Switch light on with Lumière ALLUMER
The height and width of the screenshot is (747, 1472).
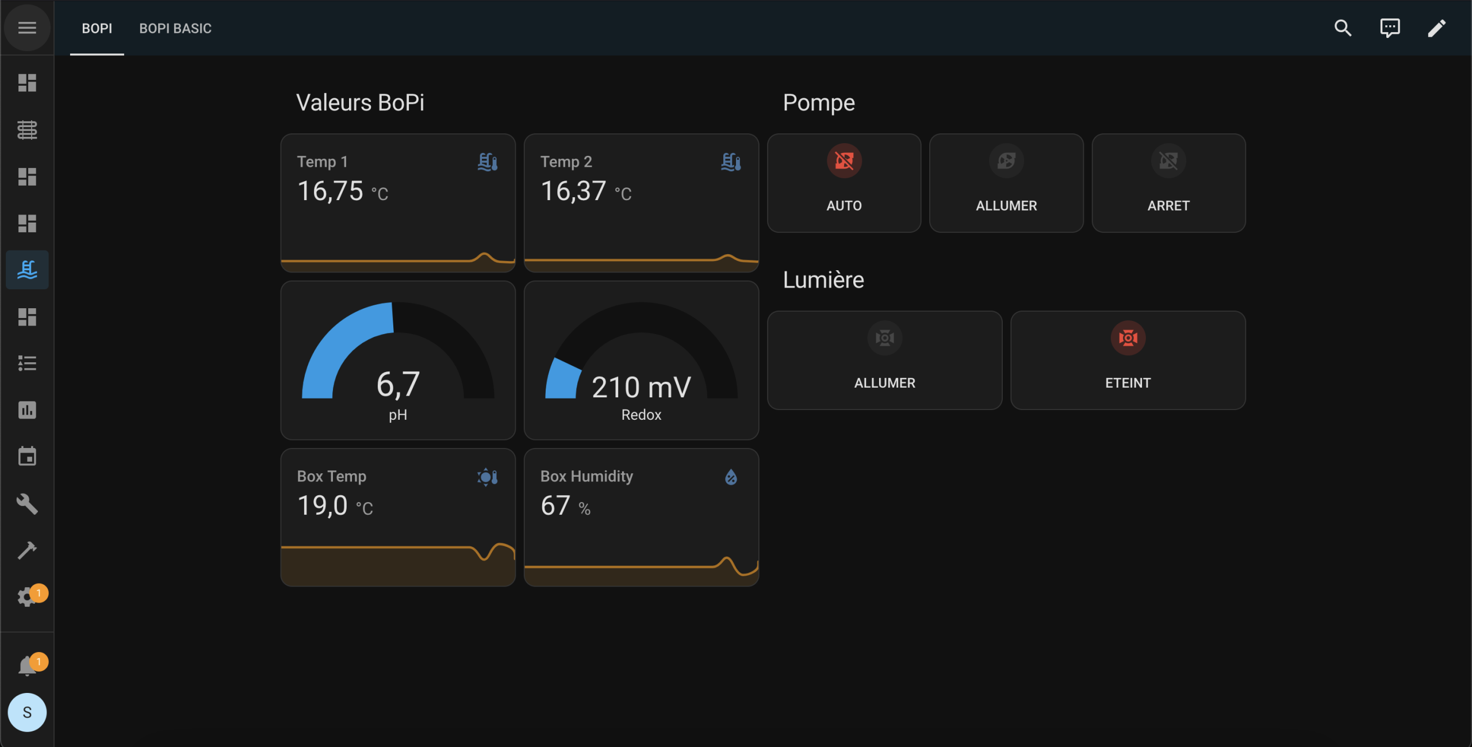click(x=884, y=360)
